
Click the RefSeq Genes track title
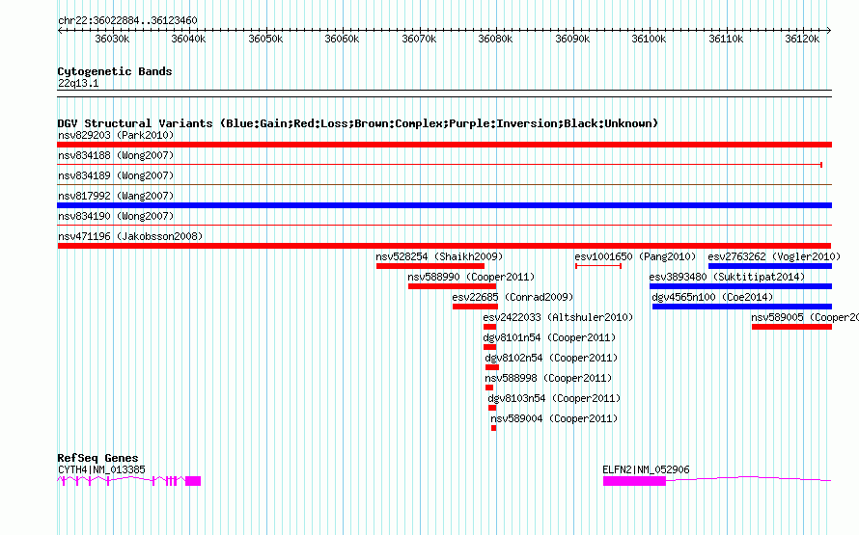(x=97, y=458)
